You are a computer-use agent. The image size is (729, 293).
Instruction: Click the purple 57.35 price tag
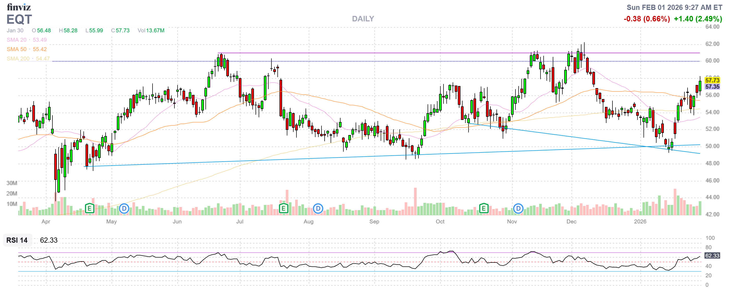(712, 87)
